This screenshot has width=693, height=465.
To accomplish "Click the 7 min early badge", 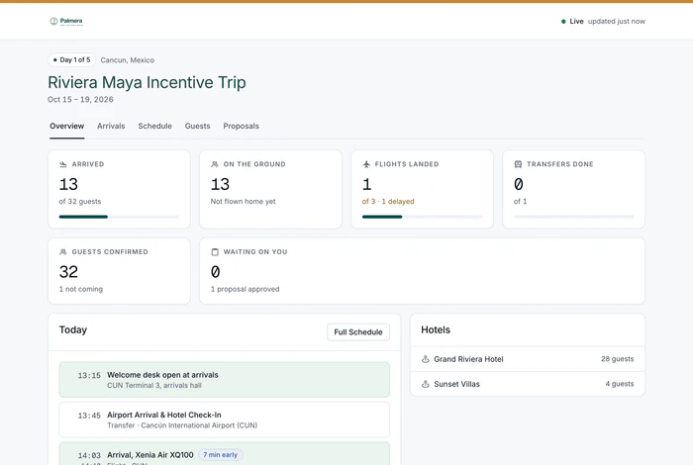I will [x=220, y=455].
